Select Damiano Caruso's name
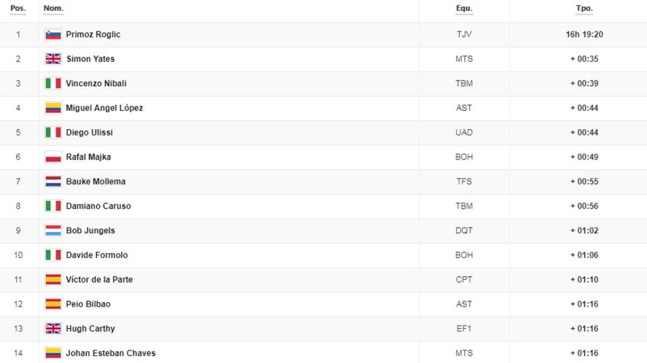Screen dimensions: 647x363 (x=98, y=206)
